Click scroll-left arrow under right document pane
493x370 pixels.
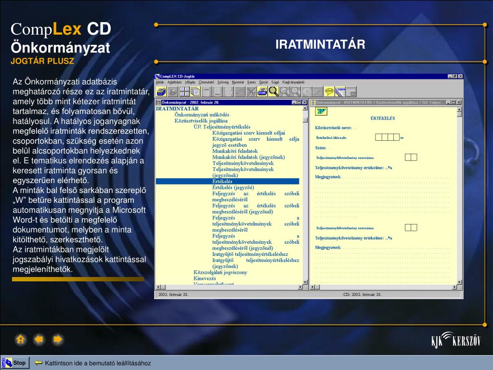[312, 287]
